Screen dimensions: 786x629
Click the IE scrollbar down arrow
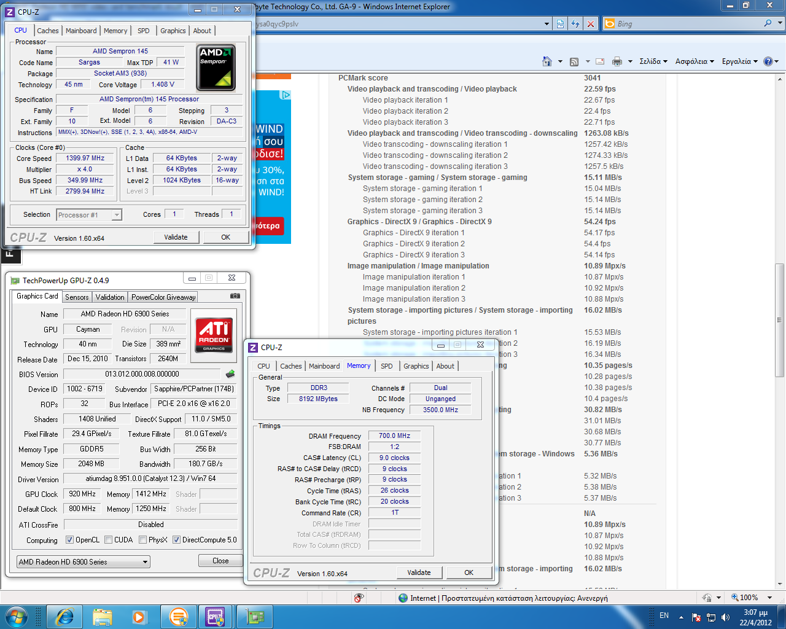[780, 584]
